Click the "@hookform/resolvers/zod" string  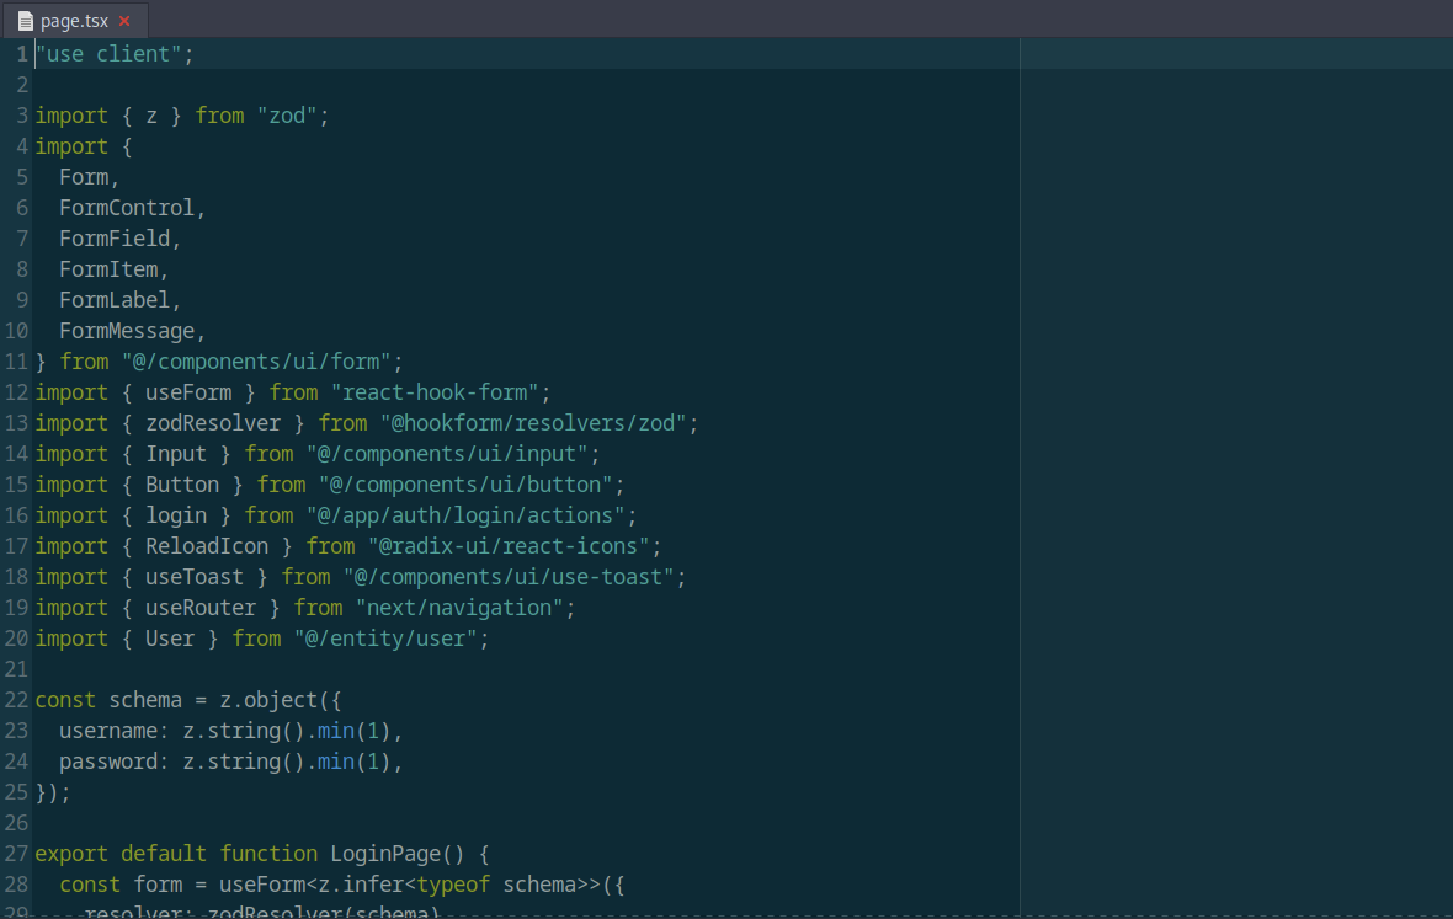click(533, 423)
